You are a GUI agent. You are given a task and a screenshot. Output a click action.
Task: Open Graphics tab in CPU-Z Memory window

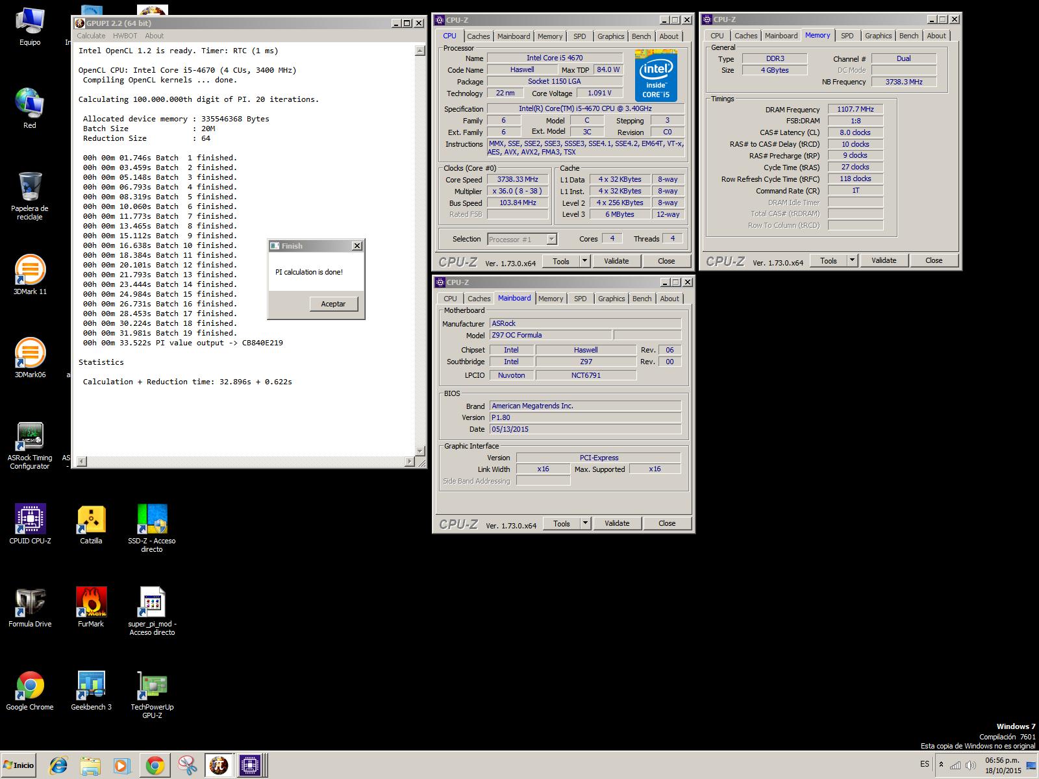[x=878, y=36]
